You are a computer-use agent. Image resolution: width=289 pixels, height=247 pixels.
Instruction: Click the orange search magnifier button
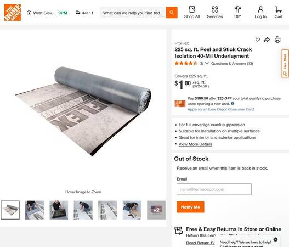click(172, 13)
